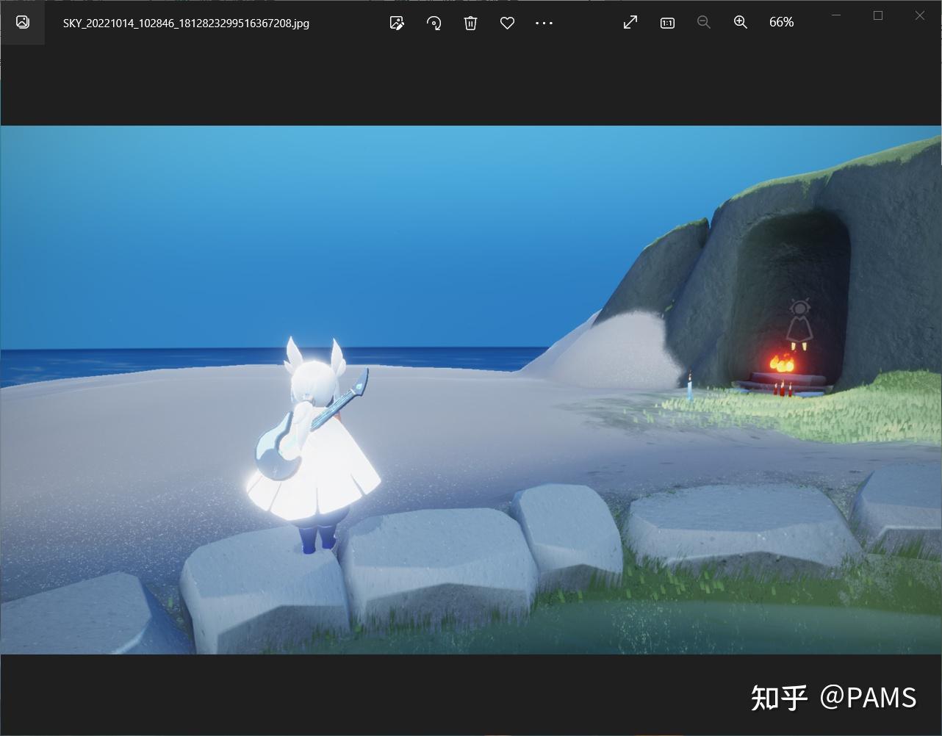Screen dimensions: 942x736
Task: Maximize the Photos window
Action: pyautogui.click(x=877, y=15)
